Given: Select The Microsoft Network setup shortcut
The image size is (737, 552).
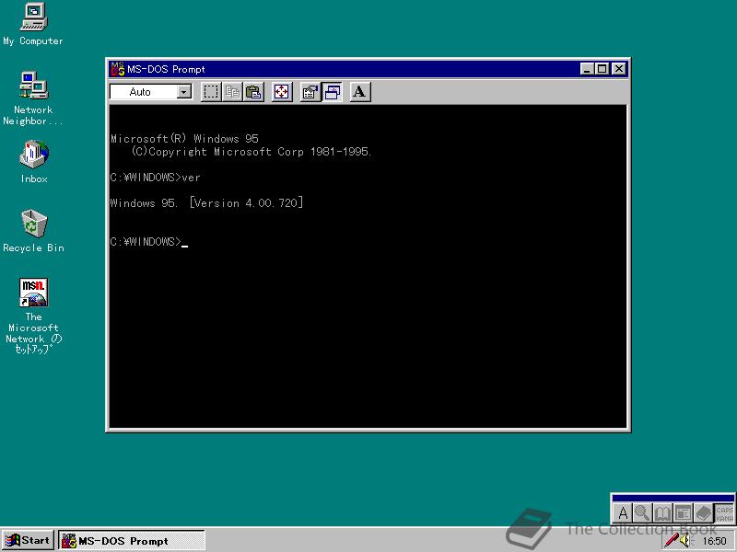Looking at the screenshot, I should [33, 316].
